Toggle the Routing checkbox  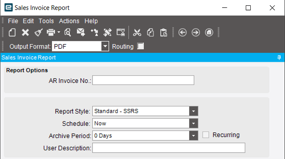point(140,46)
